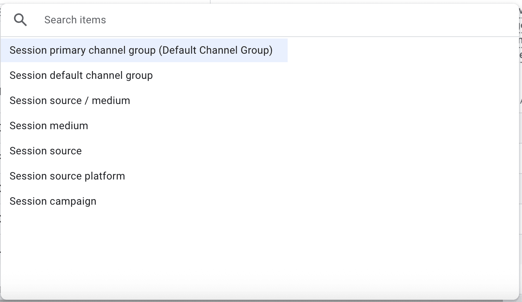
Task: Select the option containing a slash separator
Action: 70,101
